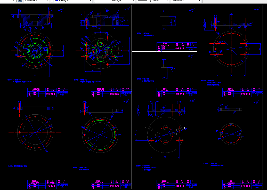Select green circle in bottom second sheet
The height and width of the screenshot is (190, 267).
point(100,134)
